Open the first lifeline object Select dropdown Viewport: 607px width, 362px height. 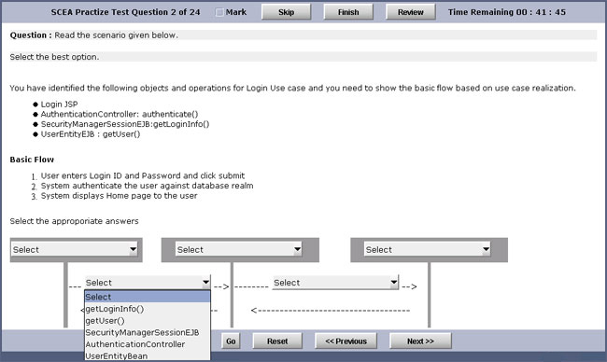(75, 249)
